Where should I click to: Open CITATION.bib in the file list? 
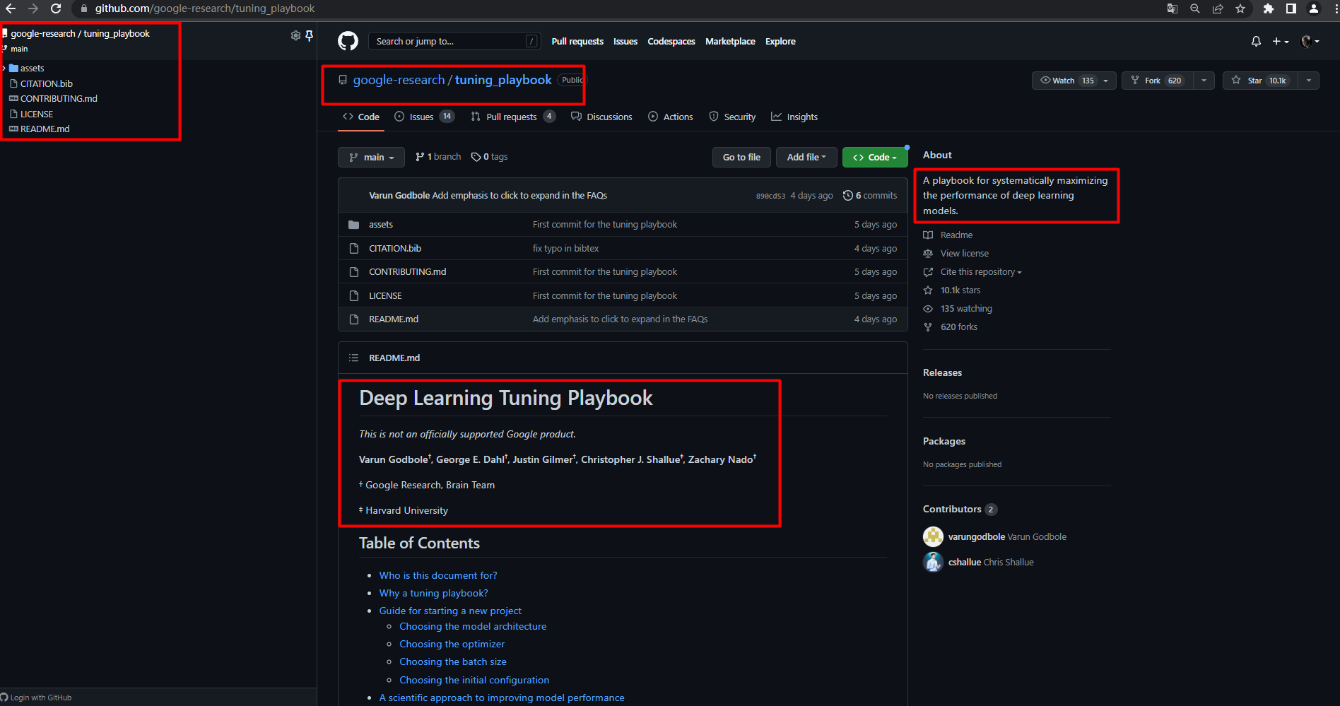395,248
